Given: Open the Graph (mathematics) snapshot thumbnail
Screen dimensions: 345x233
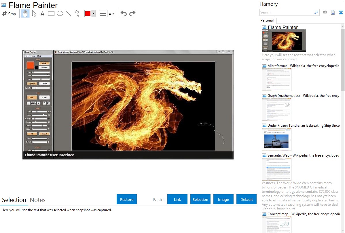Looking at the screenshot, I should 276,109.
